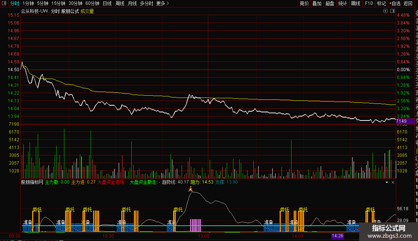
Task: Toggle the 叠加 overlay option
Action: pos(317,4)
